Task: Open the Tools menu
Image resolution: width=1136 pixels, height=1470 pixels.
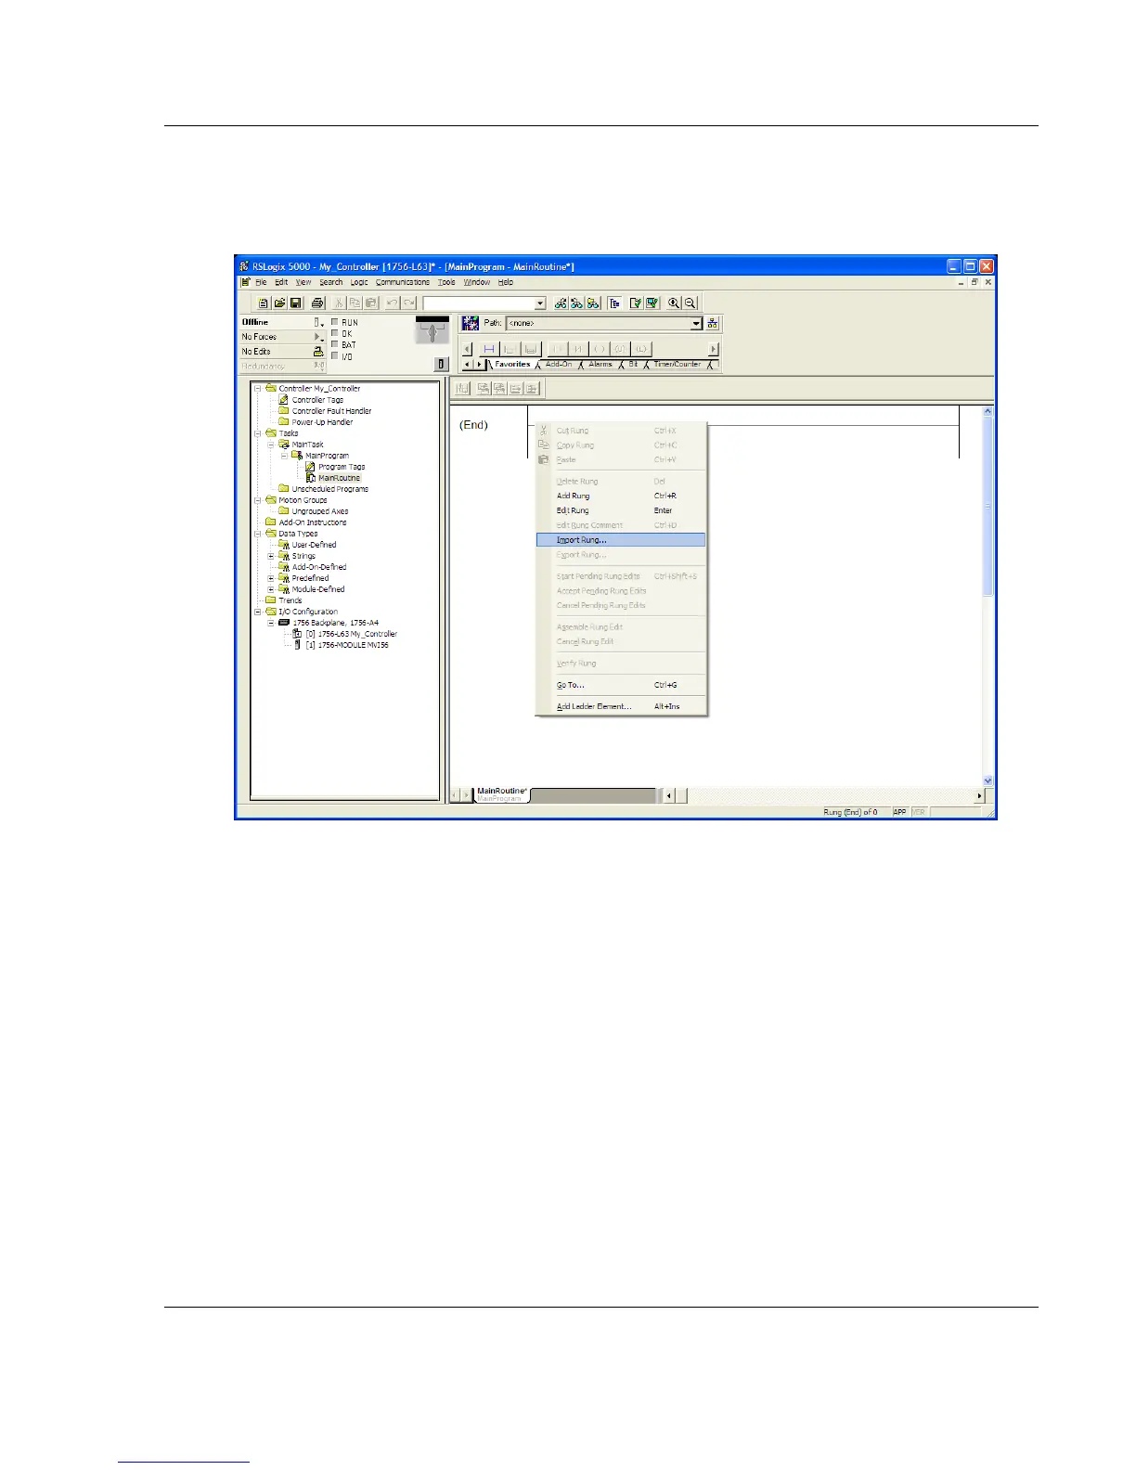Action: 446,282
